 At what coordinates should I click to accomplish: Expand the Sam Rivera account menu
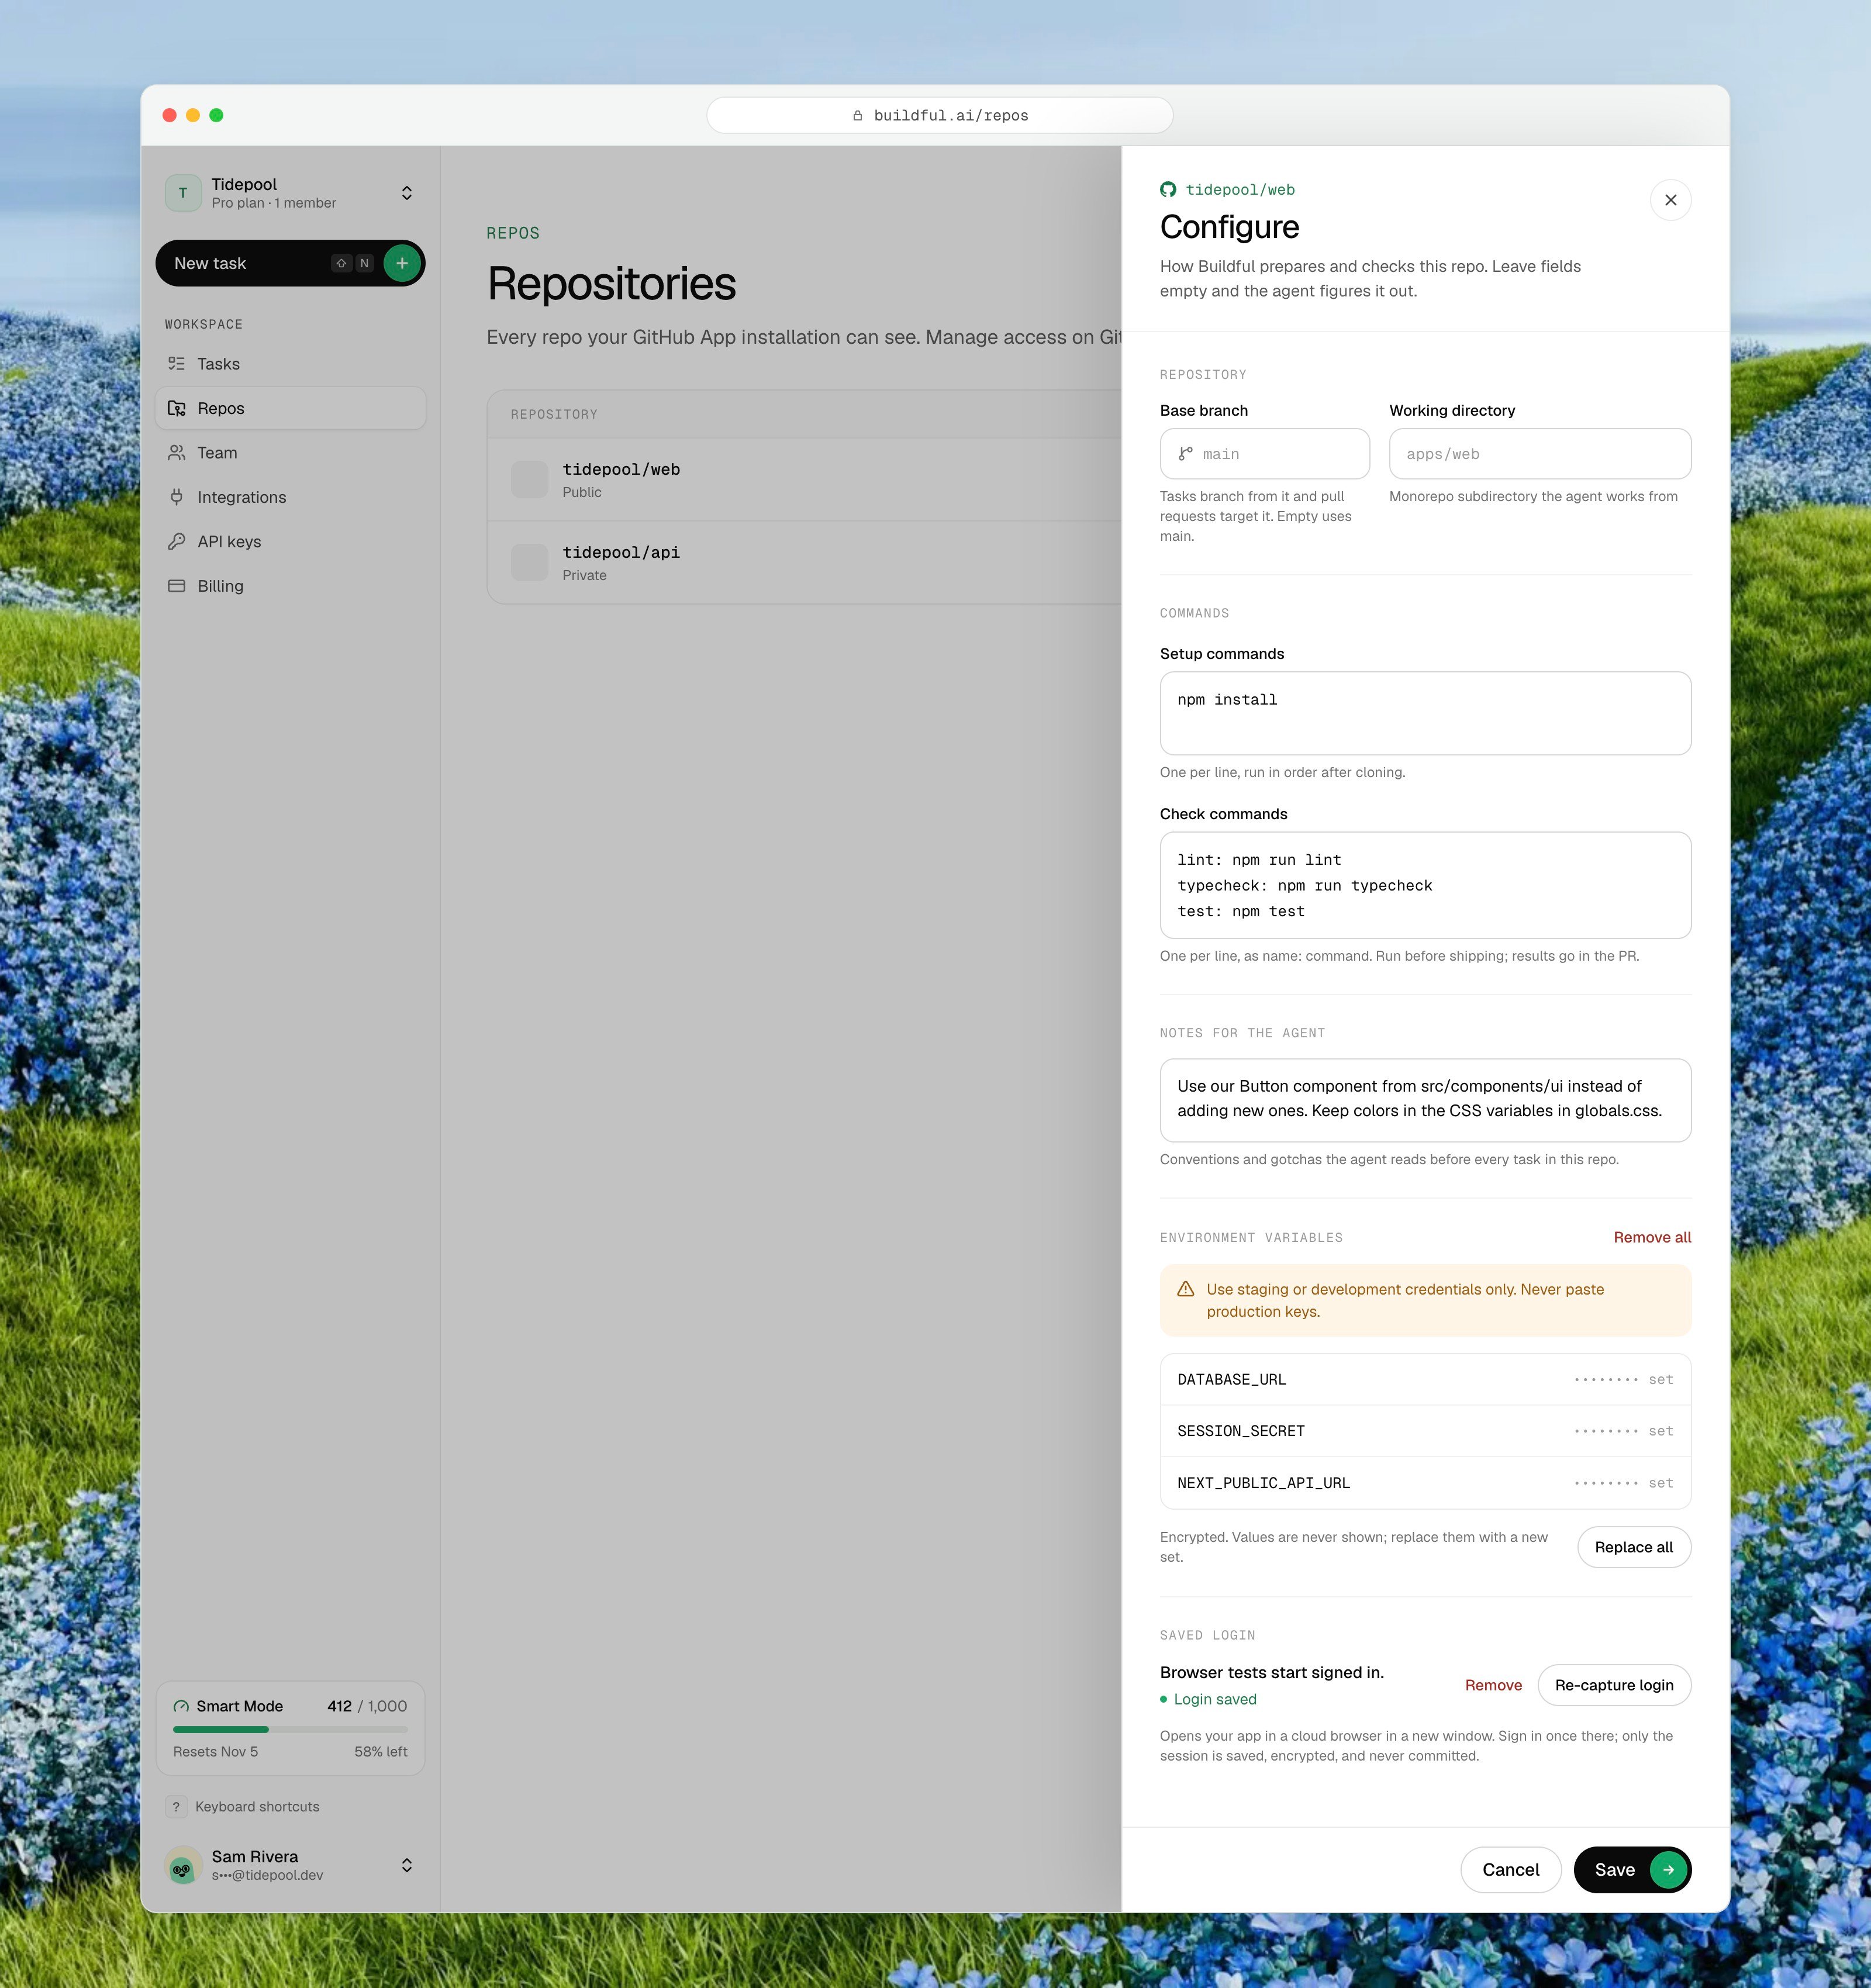pos(407,1865)
